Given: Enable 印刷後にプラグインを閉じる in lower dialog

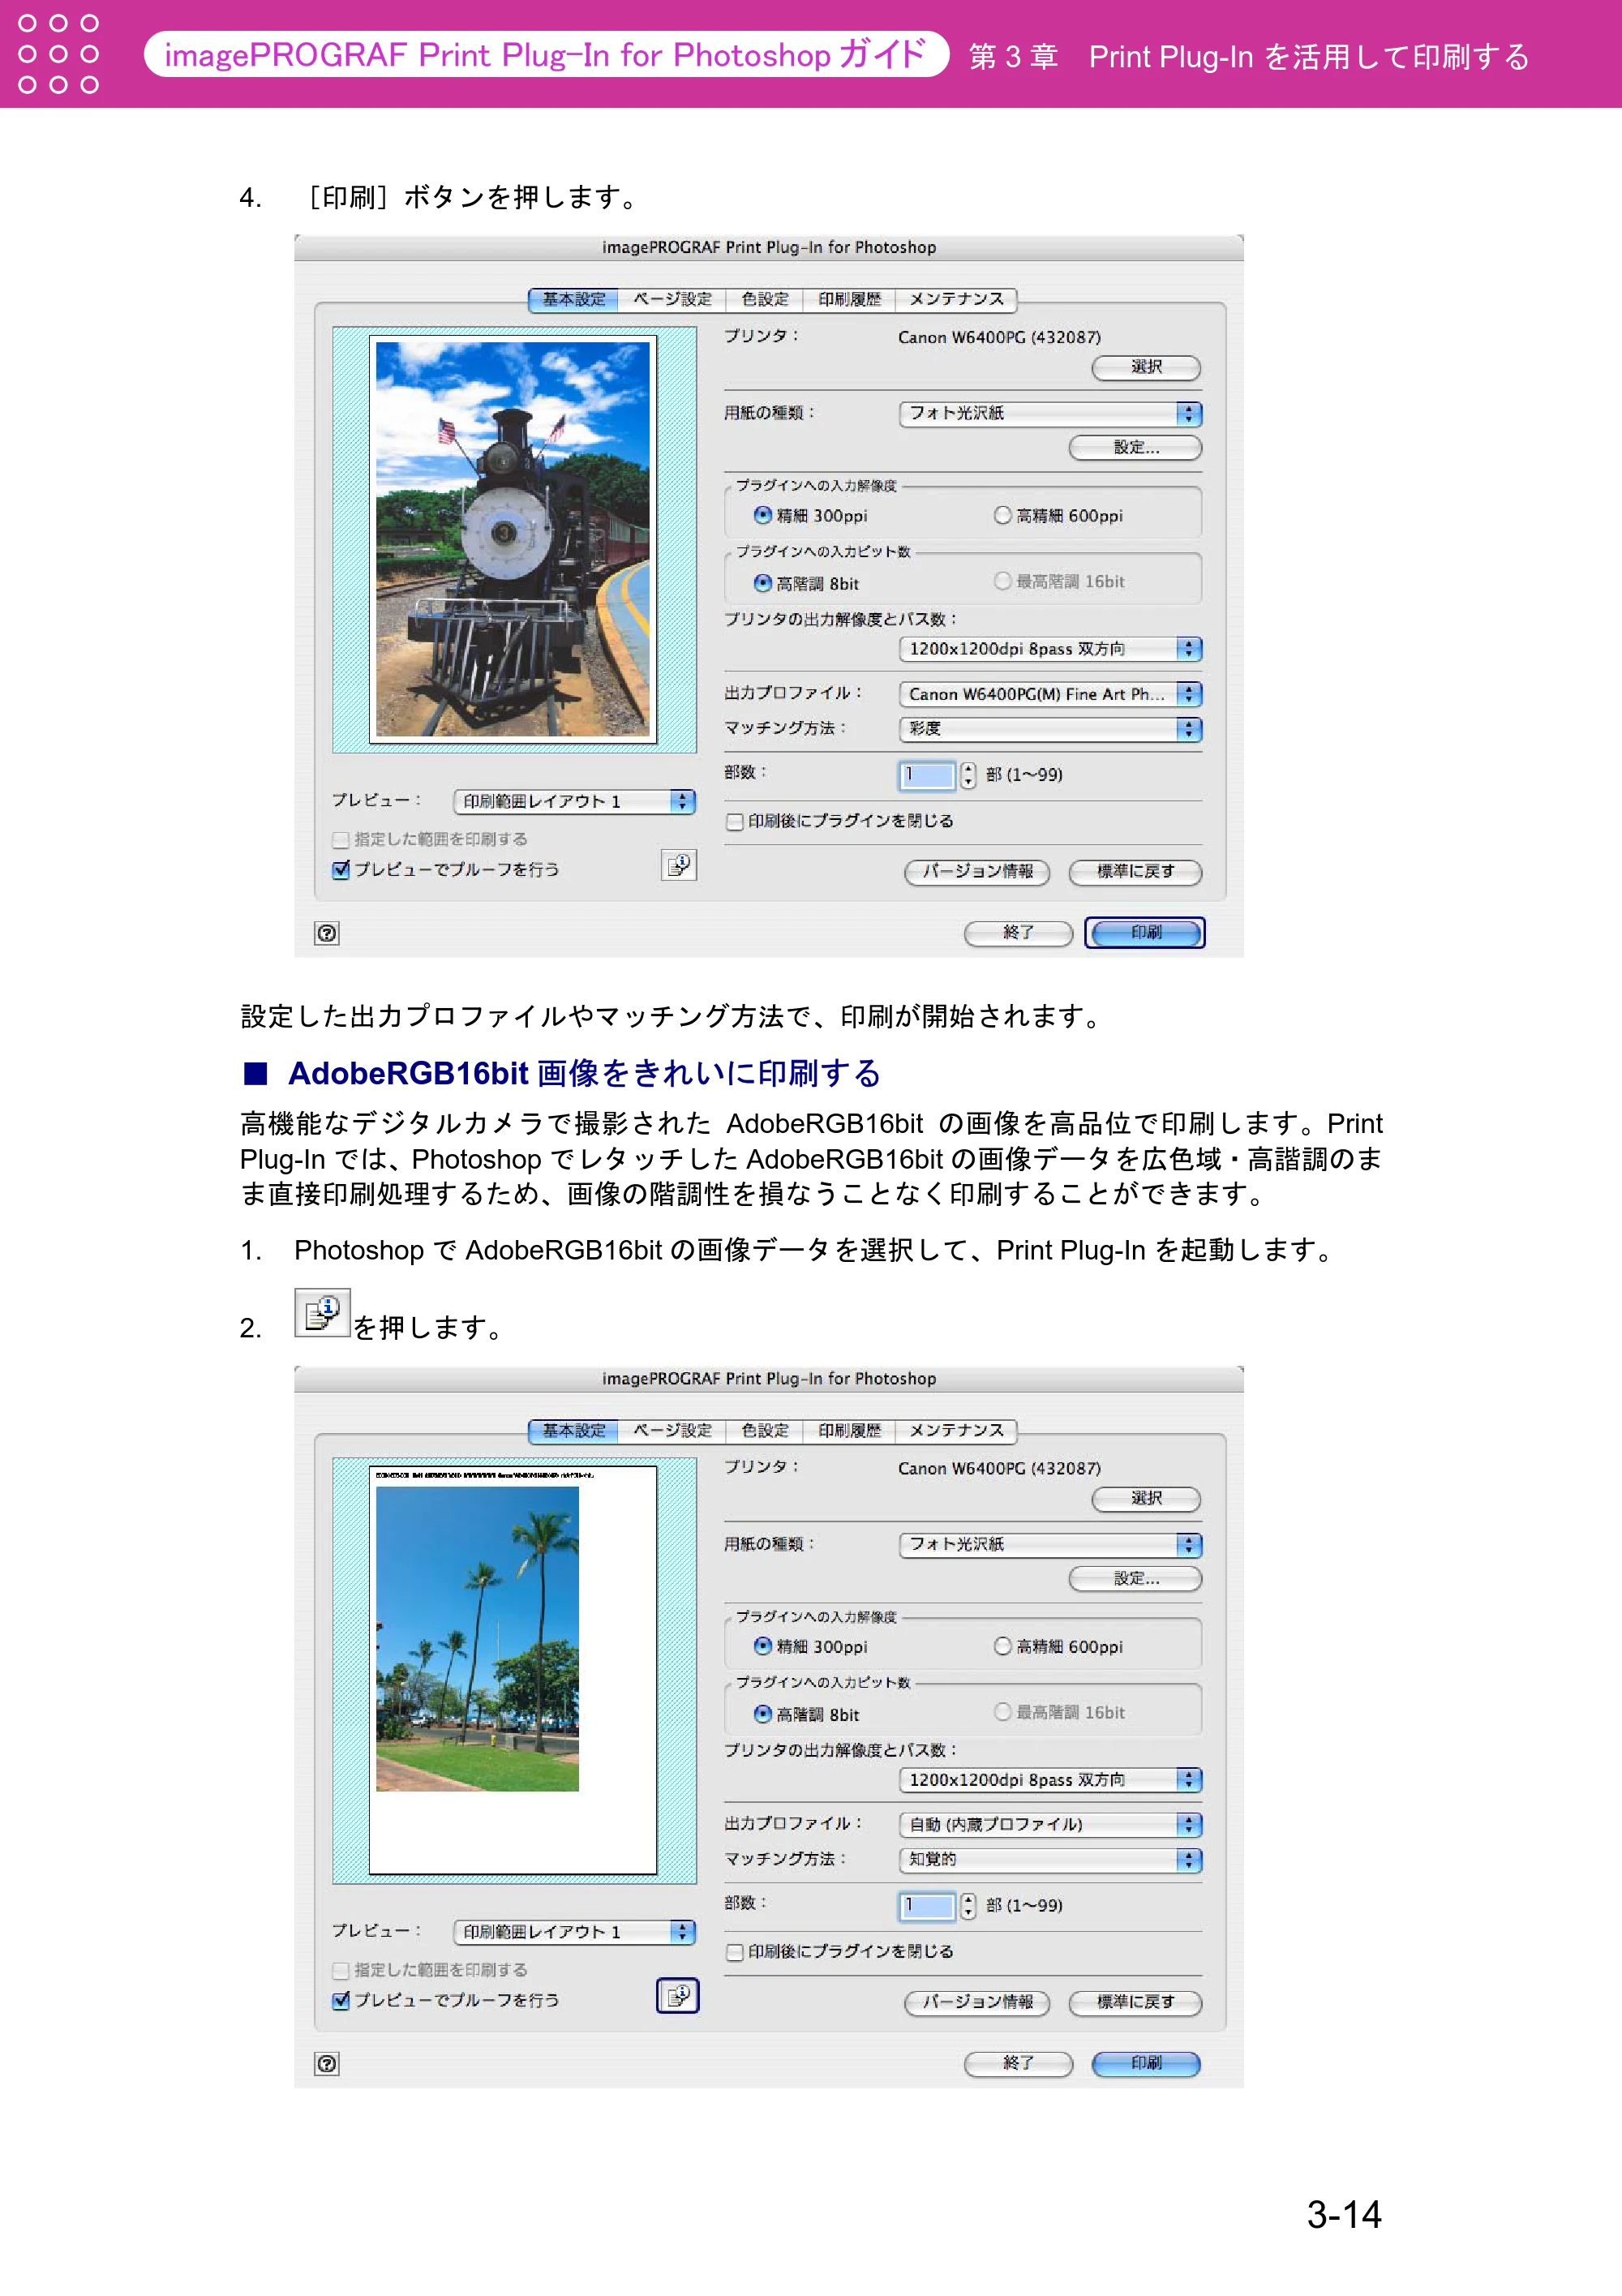Looking at the screenshot, I should 735,1952.
